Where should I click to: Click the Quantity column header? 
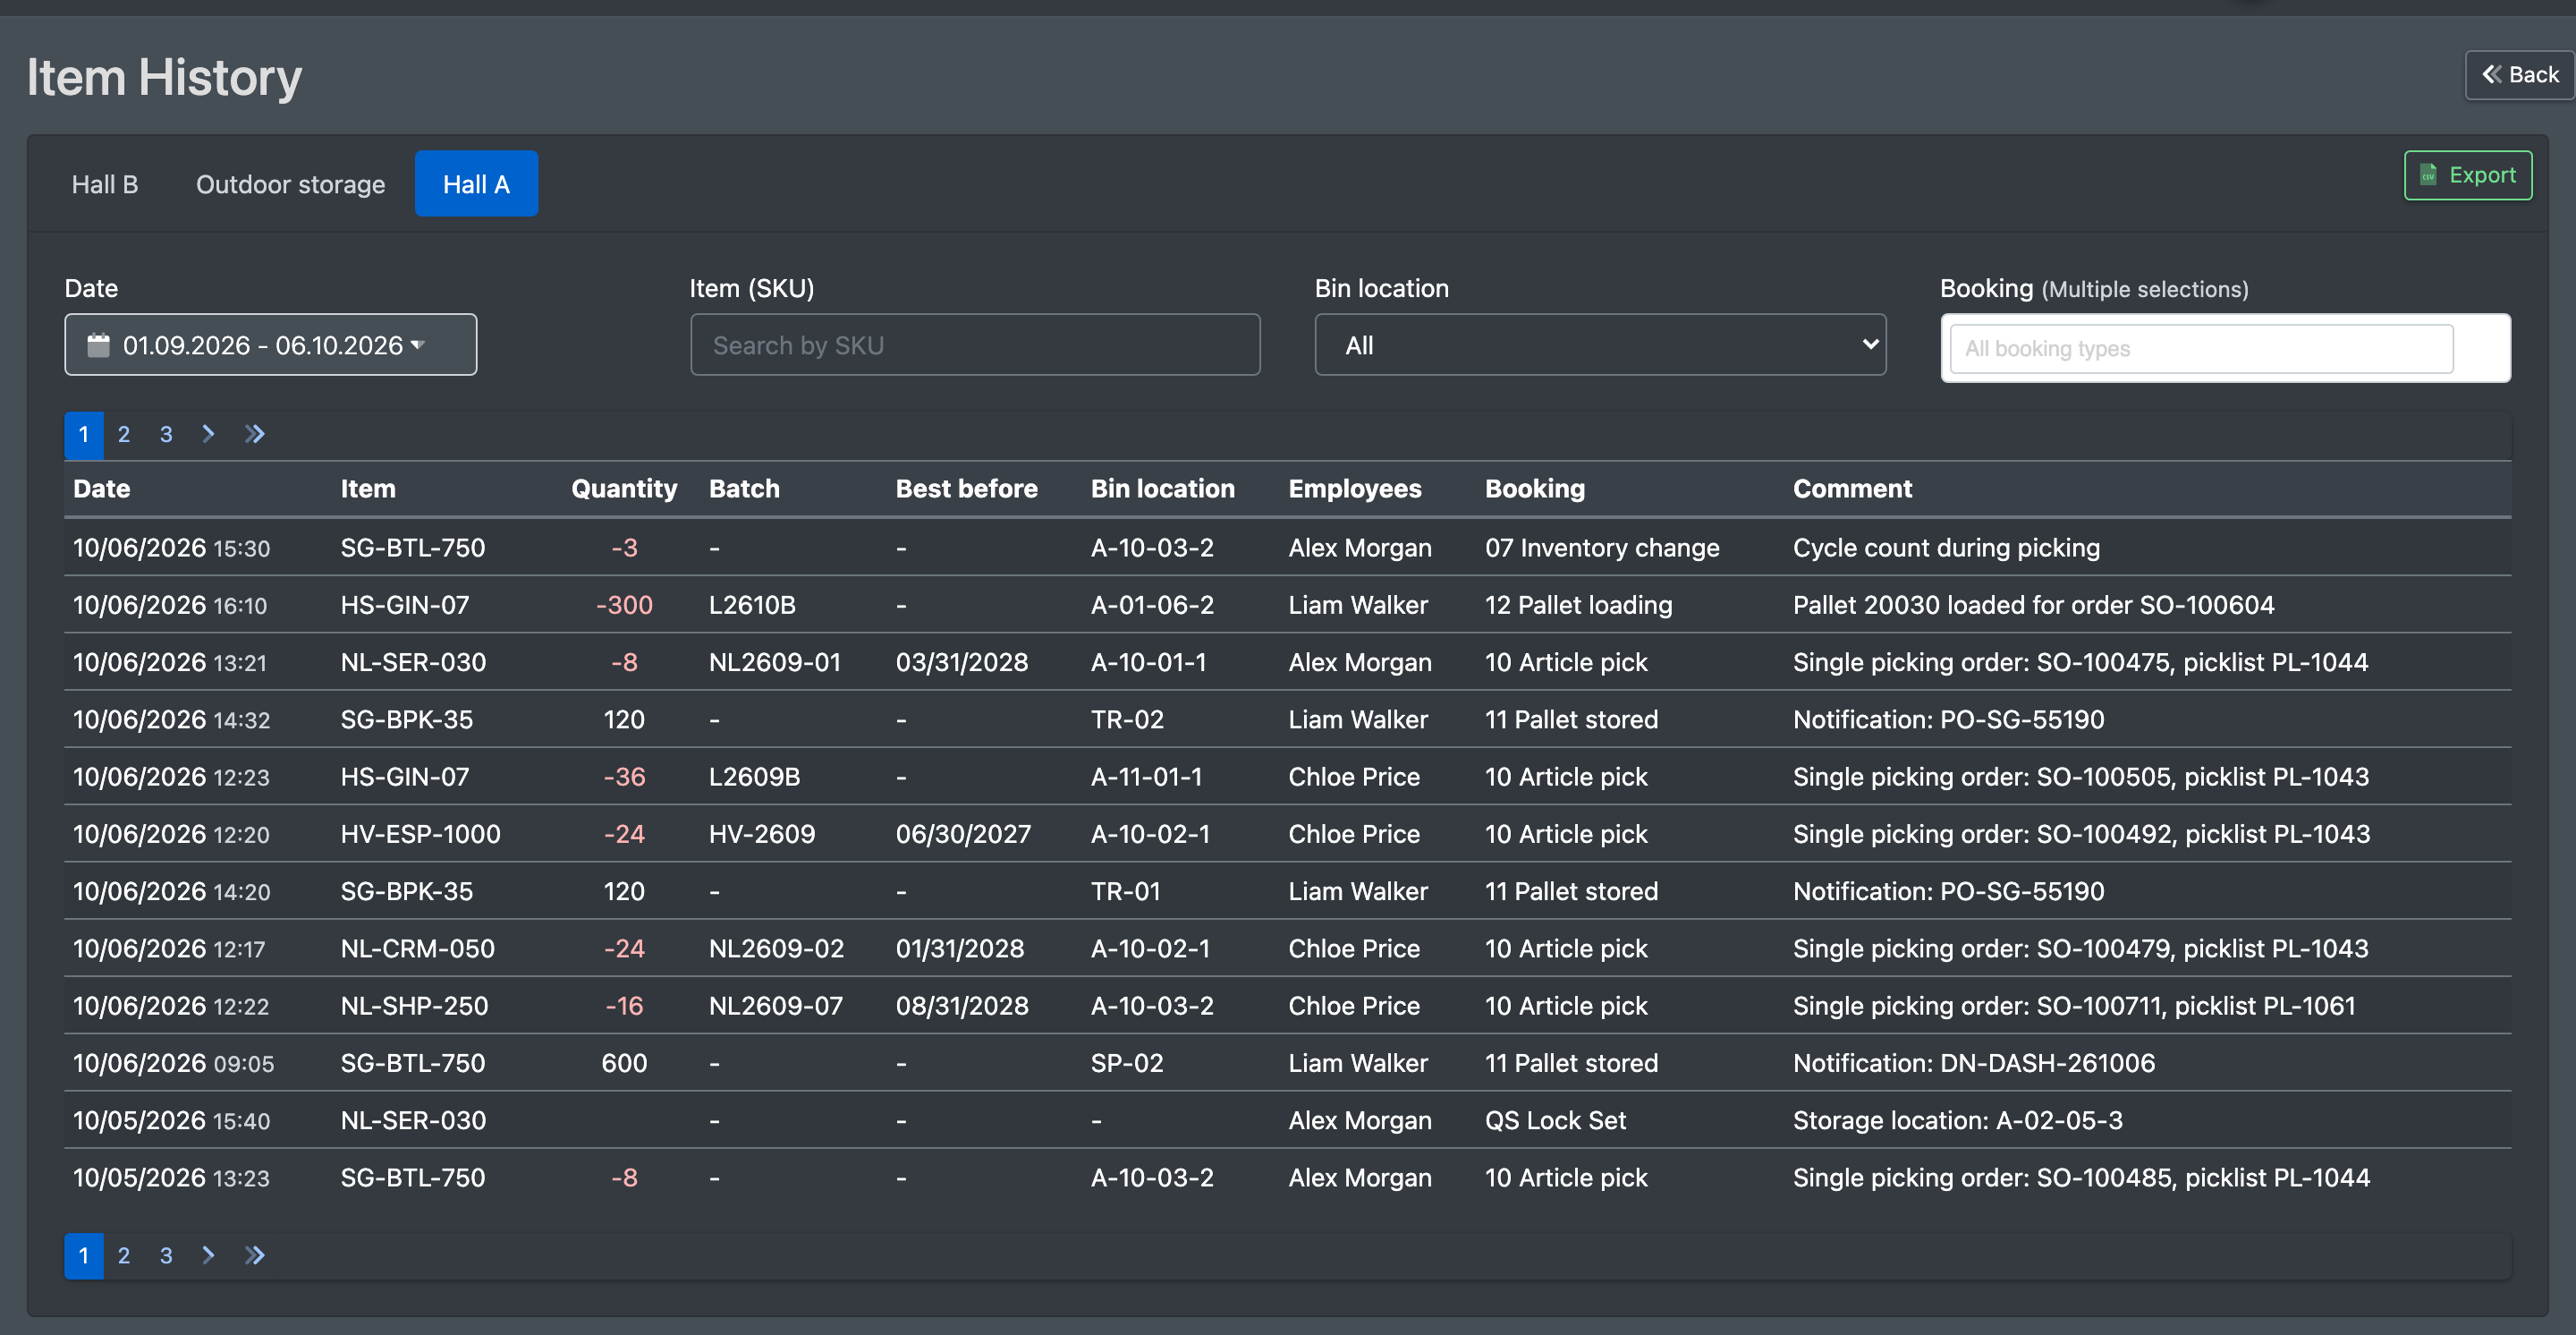pos(624,489)
